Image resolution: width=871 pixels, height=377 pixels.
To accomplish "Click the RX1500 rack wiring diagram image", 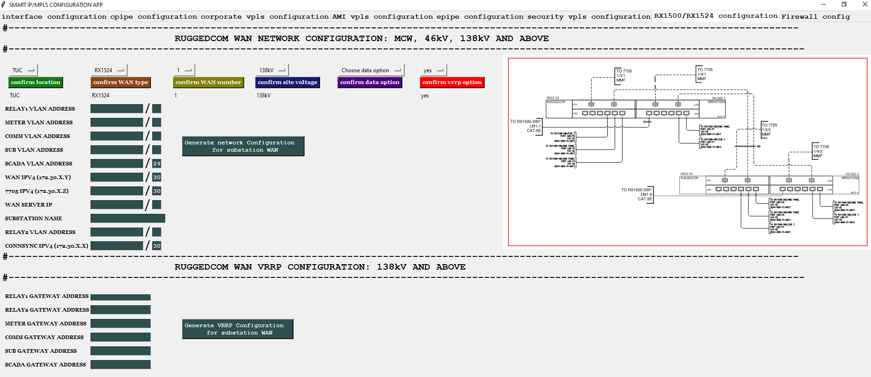I will click(x=688, y=152).
